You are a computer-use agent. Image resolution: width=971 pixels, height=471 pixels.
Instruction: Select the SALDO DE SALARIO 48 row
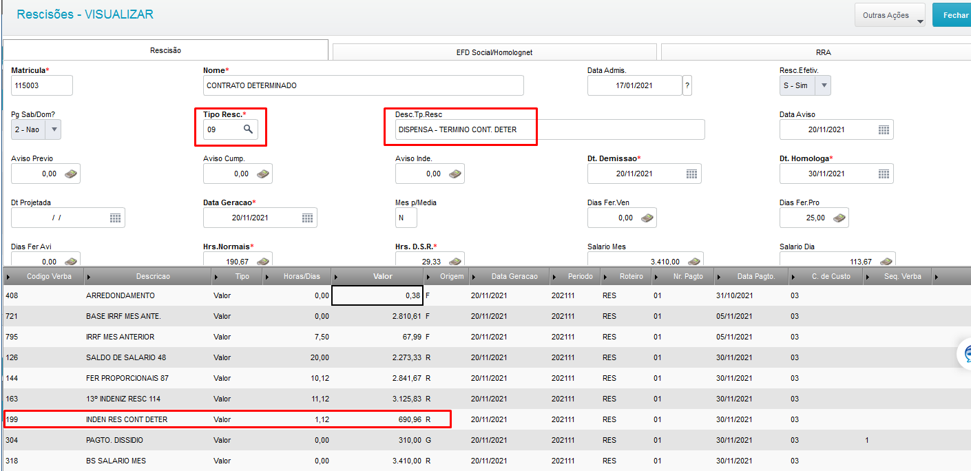pyautogui.click(x=486, y=357)
